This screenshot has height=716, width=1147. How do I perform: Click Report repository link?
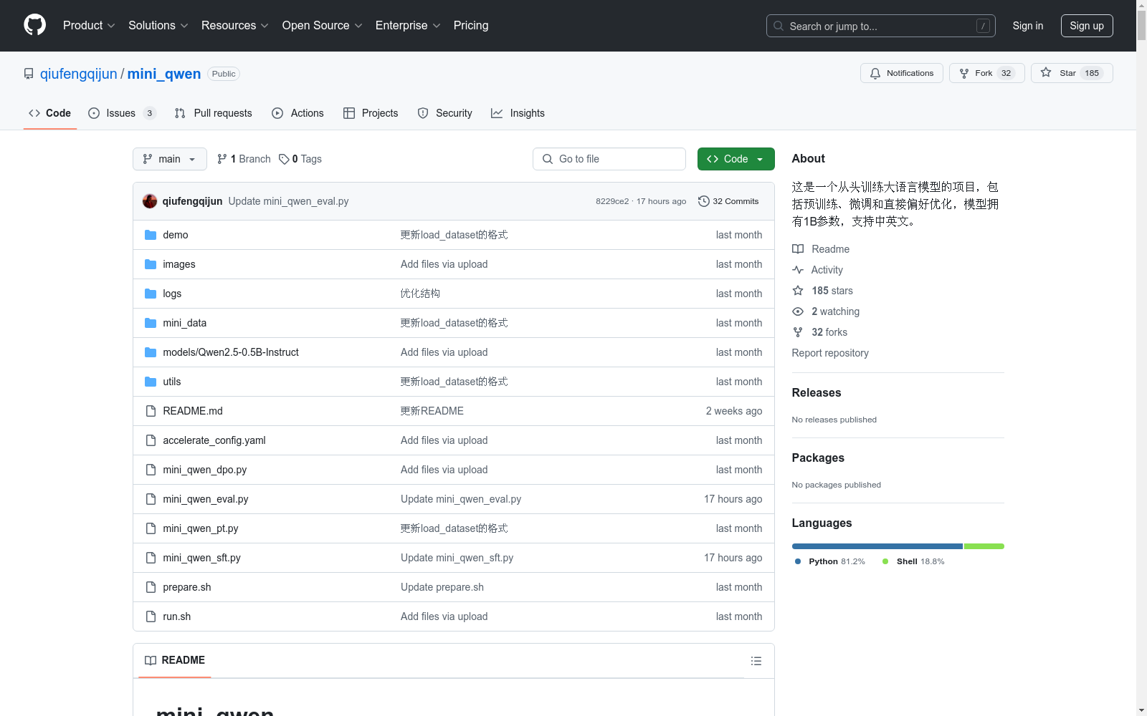click(x=830, y=353)
